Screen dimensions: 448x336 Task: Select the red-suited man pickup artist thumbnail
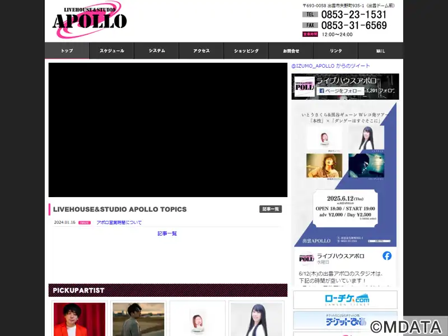click(x=80, y=319)
